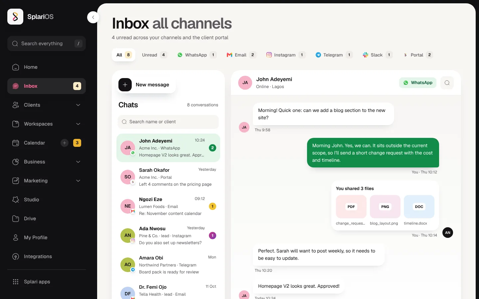479x299 pixels.
Task: Open Sarah Okafor's conversation
Action: click(168, 177)
